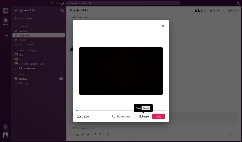The image size is (242, 142).
Task: Open the emoji picker
Action: tap(83, 134)
